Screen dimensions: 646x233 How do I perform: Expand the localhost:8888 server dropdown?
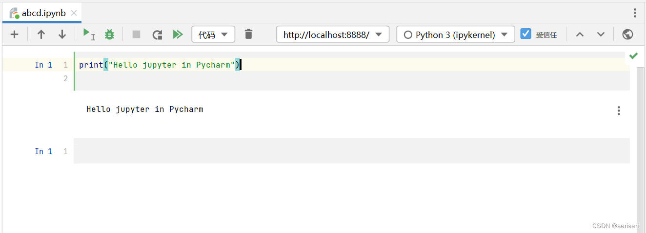333,35
